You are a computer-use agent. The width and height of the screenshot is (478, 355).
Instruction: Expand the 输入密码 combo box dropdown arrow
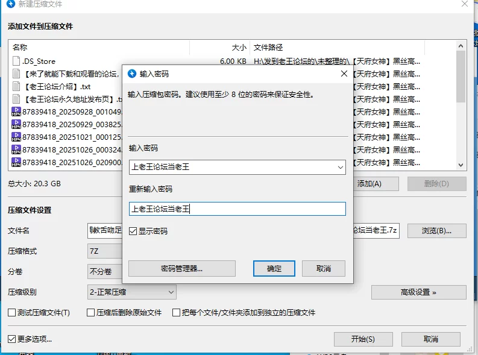tap(340, 168)
